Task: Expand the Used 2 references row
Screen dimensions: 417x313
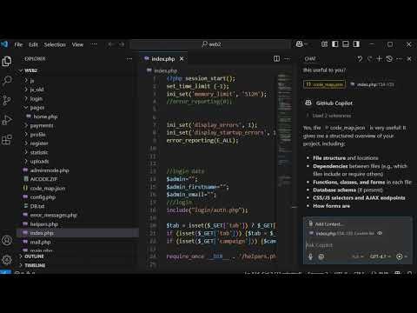Action: tap(328, 116)
